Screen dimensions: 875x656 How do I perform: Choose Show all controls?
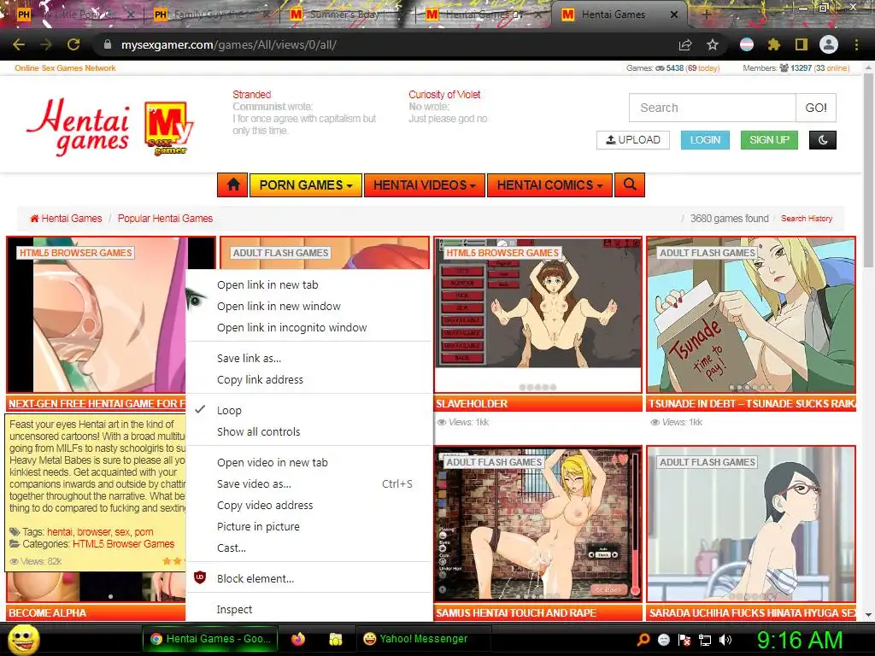pos(309,431)
